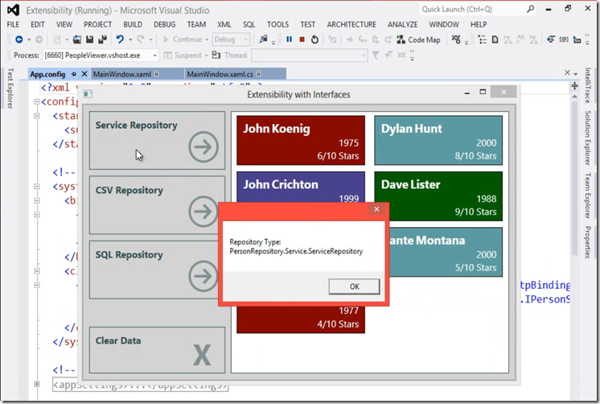Click the Undo arrow icon
Image resolution: width=600 pixels, height=404 pixels.
pos(120,39)
